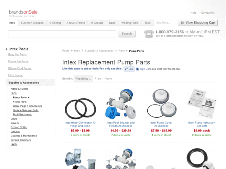Open the Contact Us link

[x=208, y=13]
